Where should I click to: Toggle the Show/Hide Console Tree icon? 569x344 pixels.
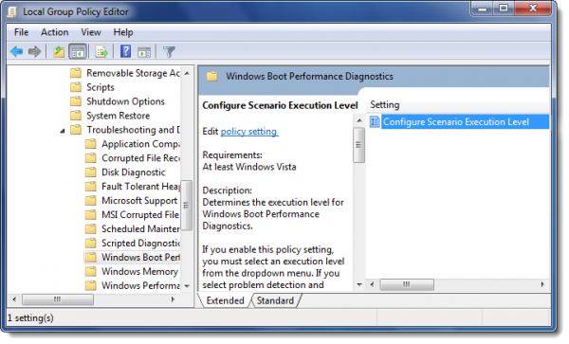coord(78,52)
